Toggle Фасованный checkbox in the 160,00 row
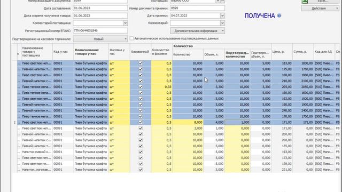 click(141, 93)
